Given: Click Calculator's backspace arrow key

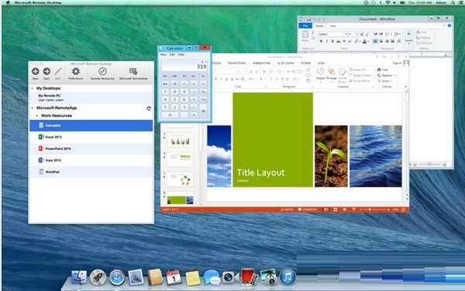Looking at the screenshot, I should tap(165, 84).
